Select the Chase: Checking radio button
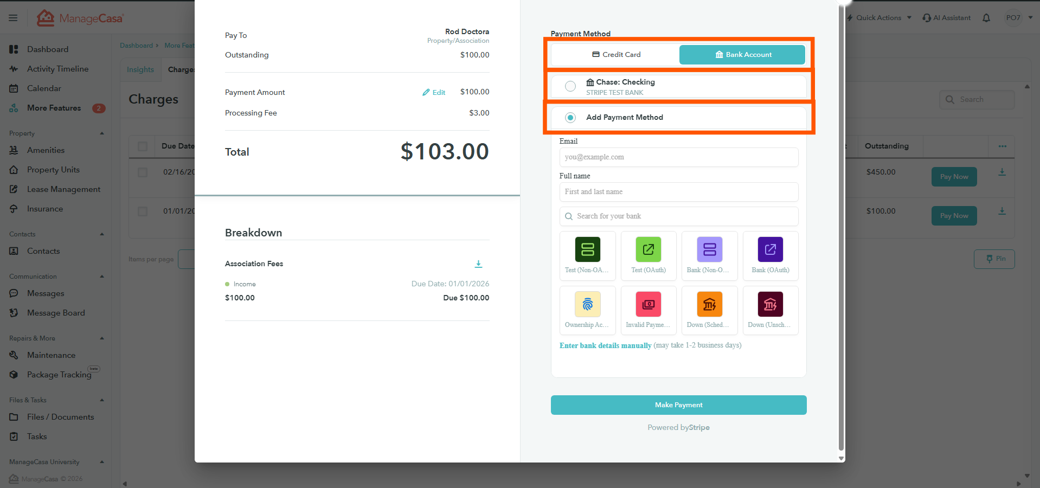Viewport: 1040px width, 488px height. pyautogui.click(x=570, y=86)
